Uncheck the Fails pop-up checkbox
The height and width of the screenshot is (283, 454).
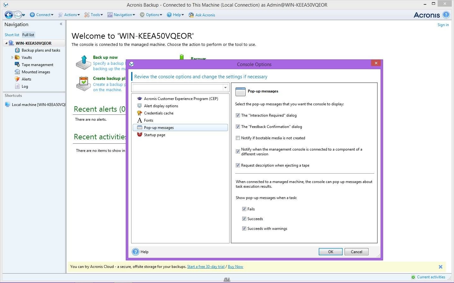pos(244,209)
